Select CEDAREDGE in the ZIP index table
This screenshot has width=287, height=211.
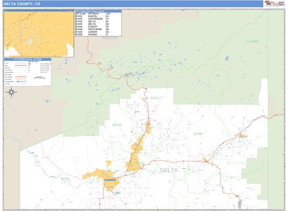(95, 19)
